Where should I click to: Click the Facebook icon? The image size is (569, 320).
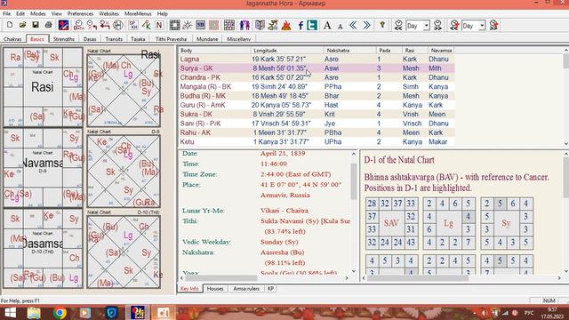[301, 25]
